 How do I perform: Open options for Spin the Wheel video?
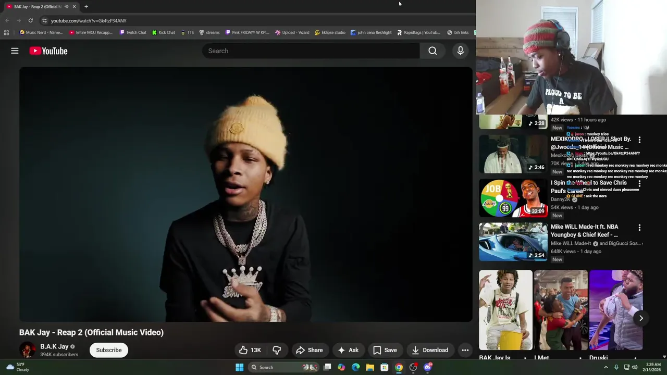coord(639,184)
